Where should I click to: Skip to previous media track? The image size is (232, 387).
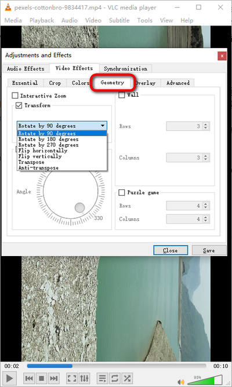29,378
